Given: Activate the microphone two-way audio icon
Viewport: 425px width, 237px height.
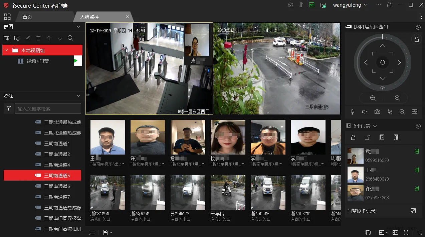Looking at the screenshot, I should click(x=352, y=112).
